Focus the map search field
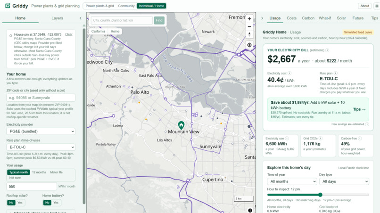 [x=122, y=20]
